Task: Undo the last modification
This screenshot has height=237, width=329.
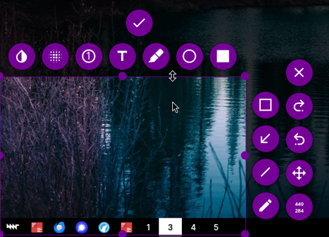Action: 299,139
